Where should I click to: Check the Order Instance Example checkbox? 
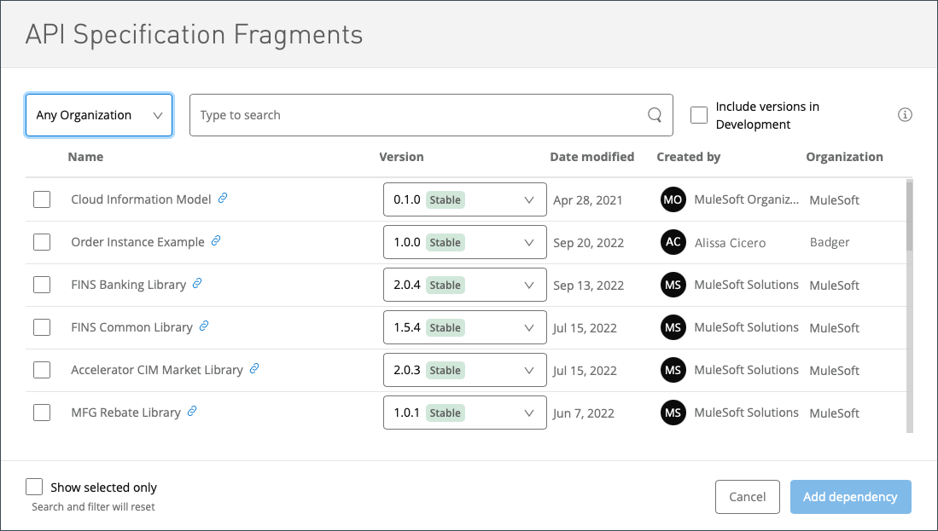(x=42, y=242)
